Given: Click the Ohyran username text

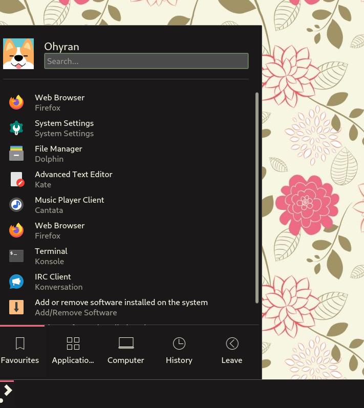Looking at the screenshot, I should 61,47.
